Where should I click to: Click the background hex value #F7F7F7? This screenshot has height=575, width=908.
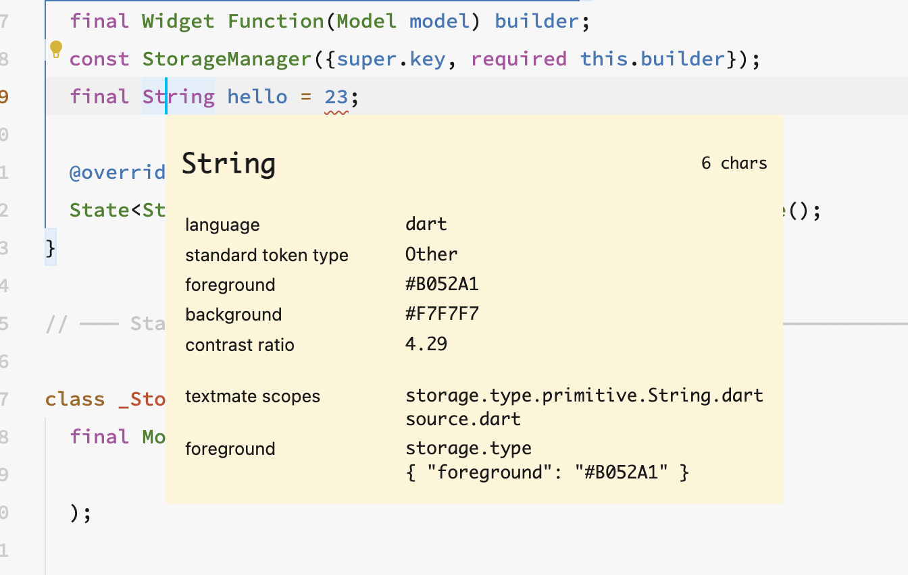pos(442,314)
